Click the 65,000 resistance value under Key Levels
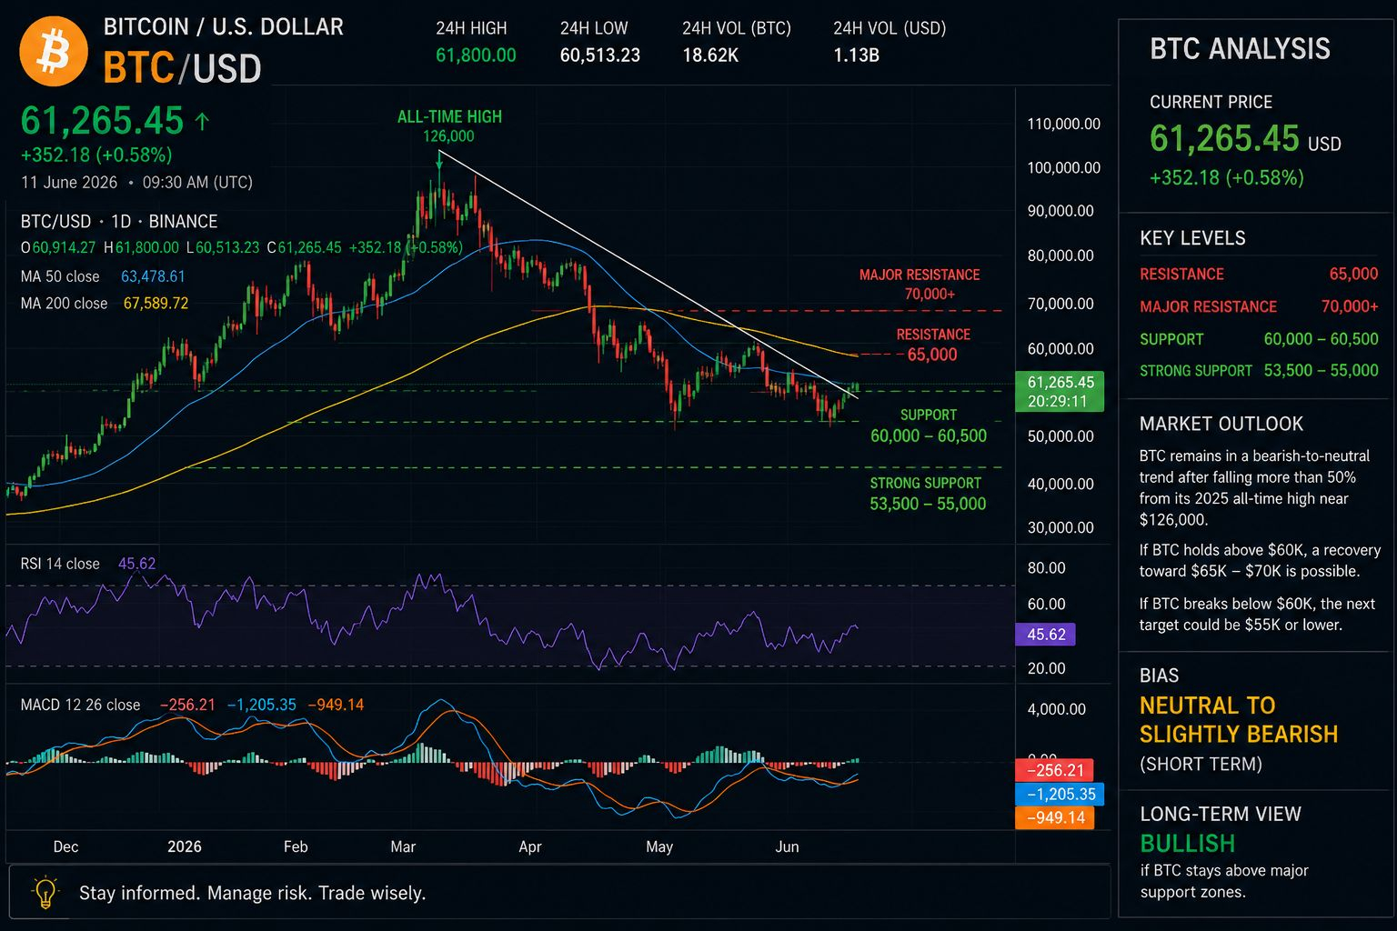The width and height of the screenshot is (1397, 931). point(1353,274)
